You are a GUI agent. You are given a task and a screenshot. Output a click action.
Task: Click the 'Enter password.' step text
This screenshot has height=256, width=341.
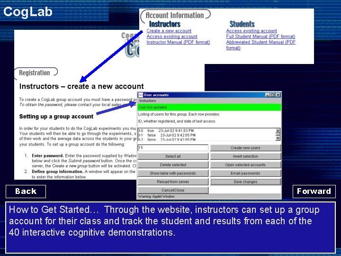point(48,155)
